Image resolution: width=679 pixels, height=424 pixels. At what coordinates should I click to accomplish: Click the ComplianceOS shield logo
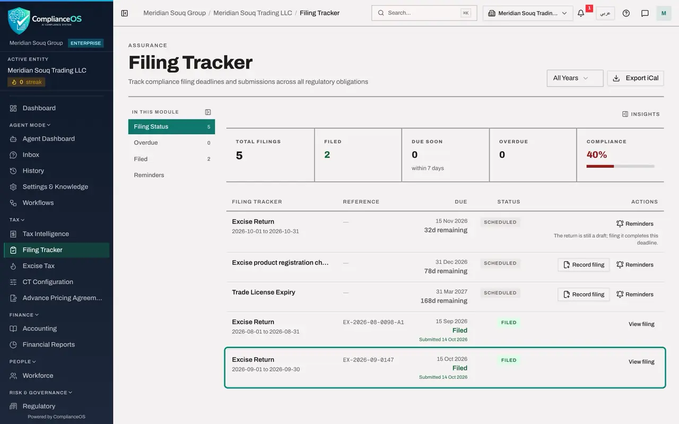pos(19,21)
